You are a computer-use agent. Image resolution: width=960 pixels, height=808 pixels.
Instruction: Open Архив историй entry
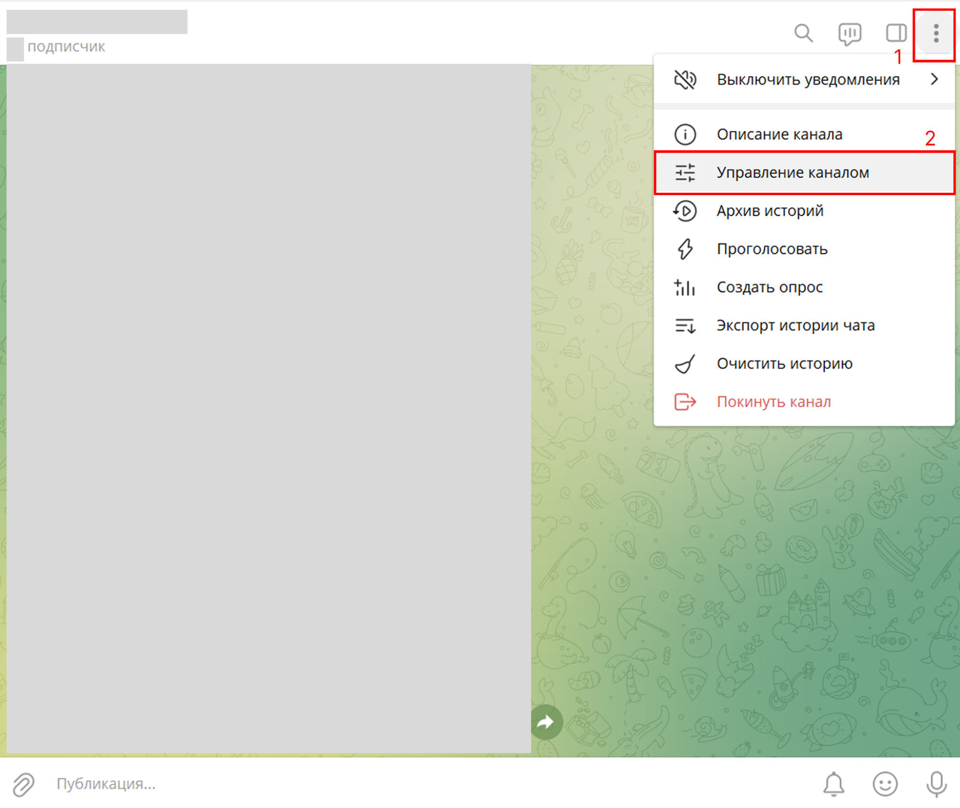pyautogui.click(x=769, y=211)
